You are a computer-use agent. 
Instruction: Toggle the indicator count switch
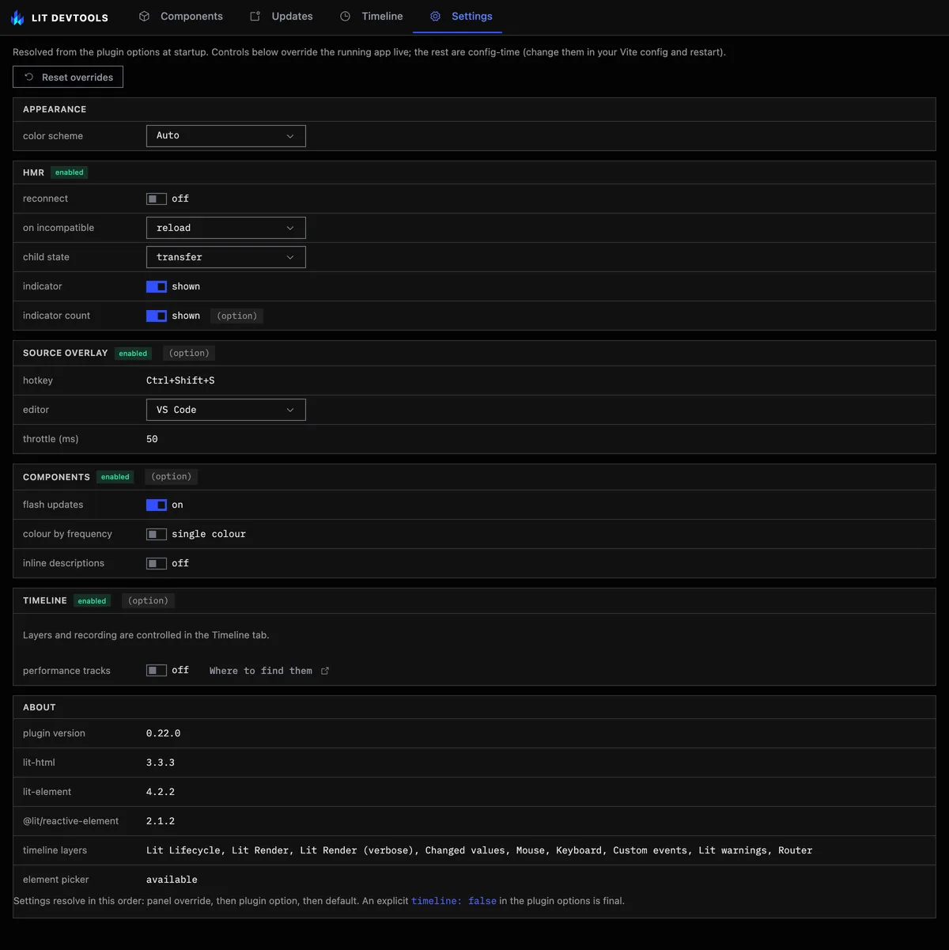pyautogui.click(x=157, y=316)
